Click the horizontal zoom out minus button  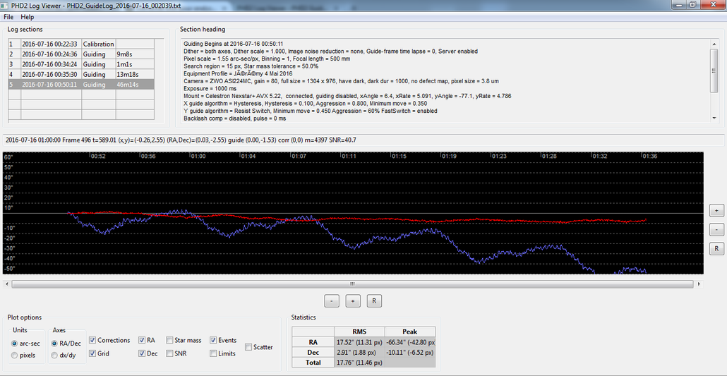[x=331, y=301]
